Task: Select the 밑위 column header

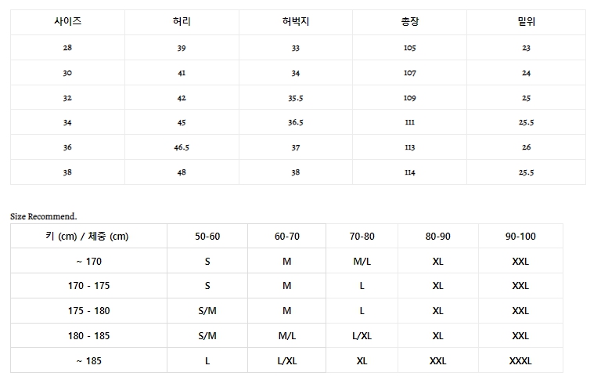Action: [x=526, y=22]
